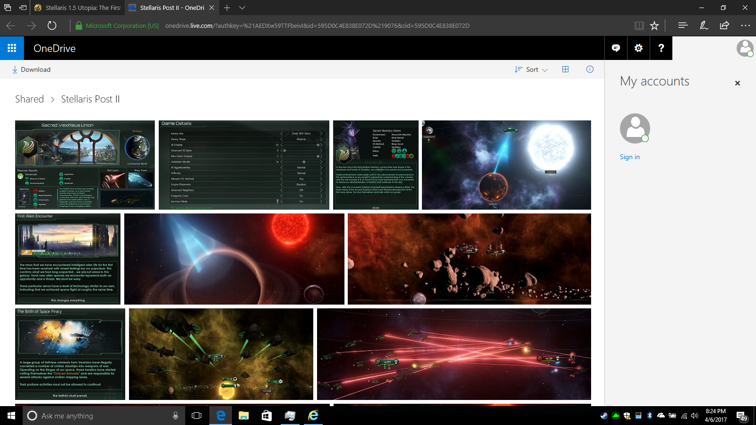This screenshot has width=756, height=425.
Task: Add page to favorites with star icon
Action: [654, 25]
